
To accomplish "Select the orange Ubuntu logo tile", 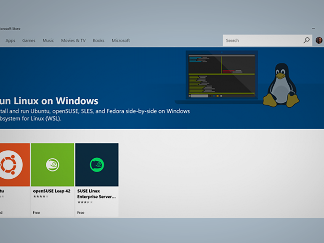I will pos(13,164).
